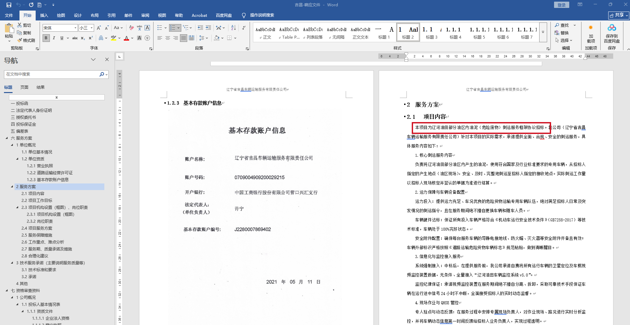Switch to the 布局 ribbon tab
This screenshot has height=325, width=630.
[x=95, y=15]
